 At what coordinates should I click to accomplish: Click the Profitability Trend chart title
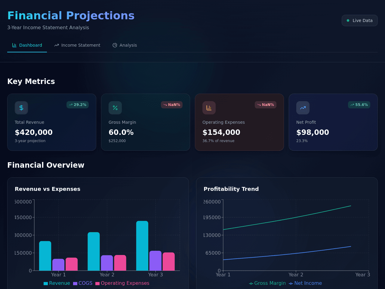click(x=231, y=189)
